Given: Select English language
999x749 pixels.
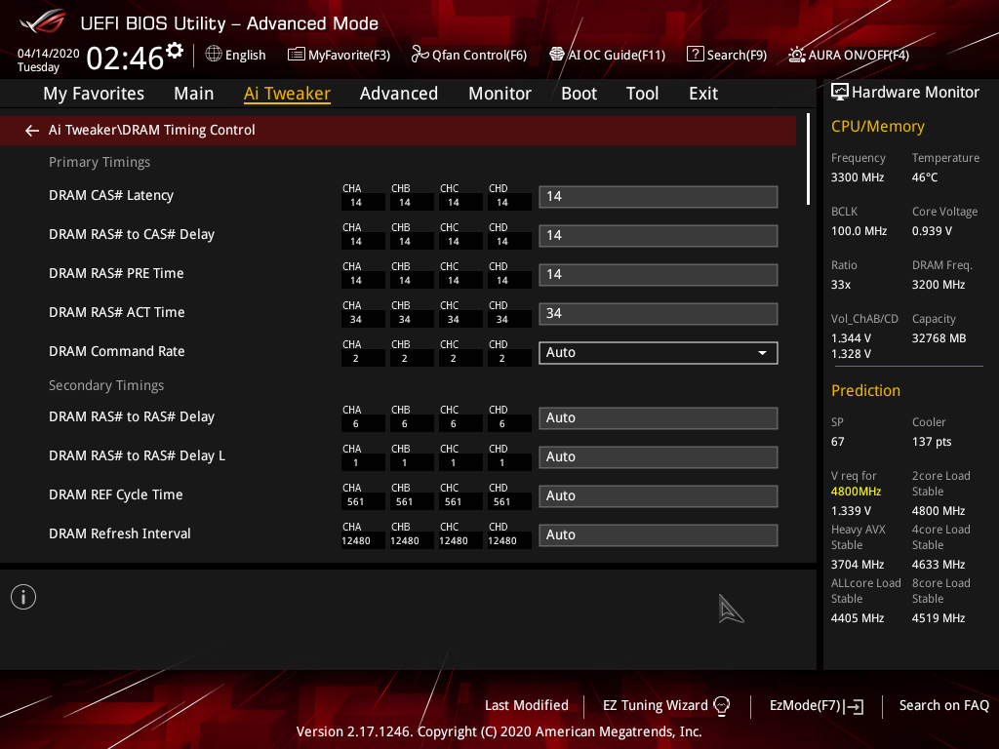Looking at the screenshot, I should point(245,55).
